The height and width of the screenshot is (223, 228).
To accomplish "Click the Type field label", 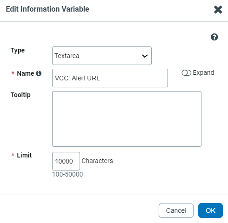I will pos(18,51).
